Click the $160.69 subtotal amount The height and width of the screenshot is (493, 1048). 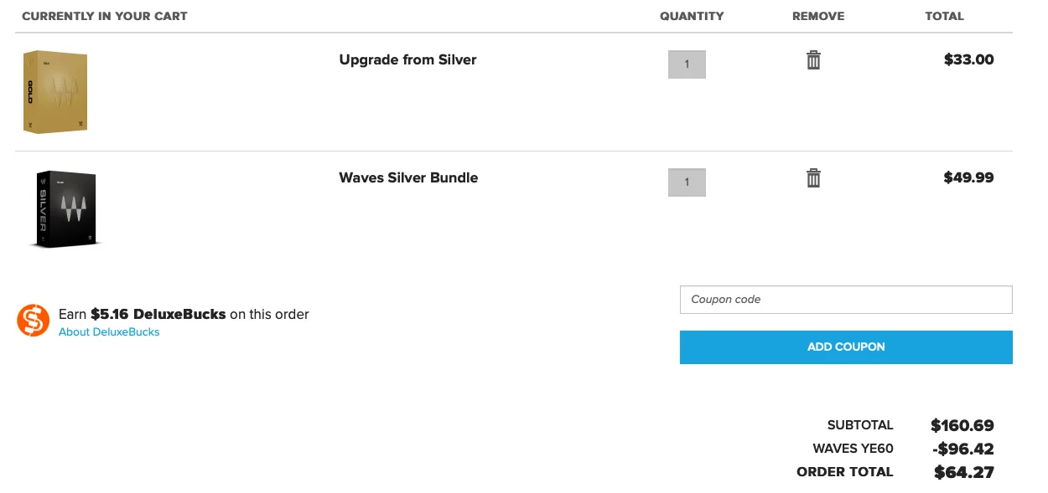tap(962, 425)
